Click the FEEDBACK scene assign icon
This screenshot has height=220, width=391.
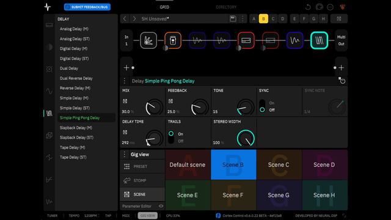coord(170,101)
